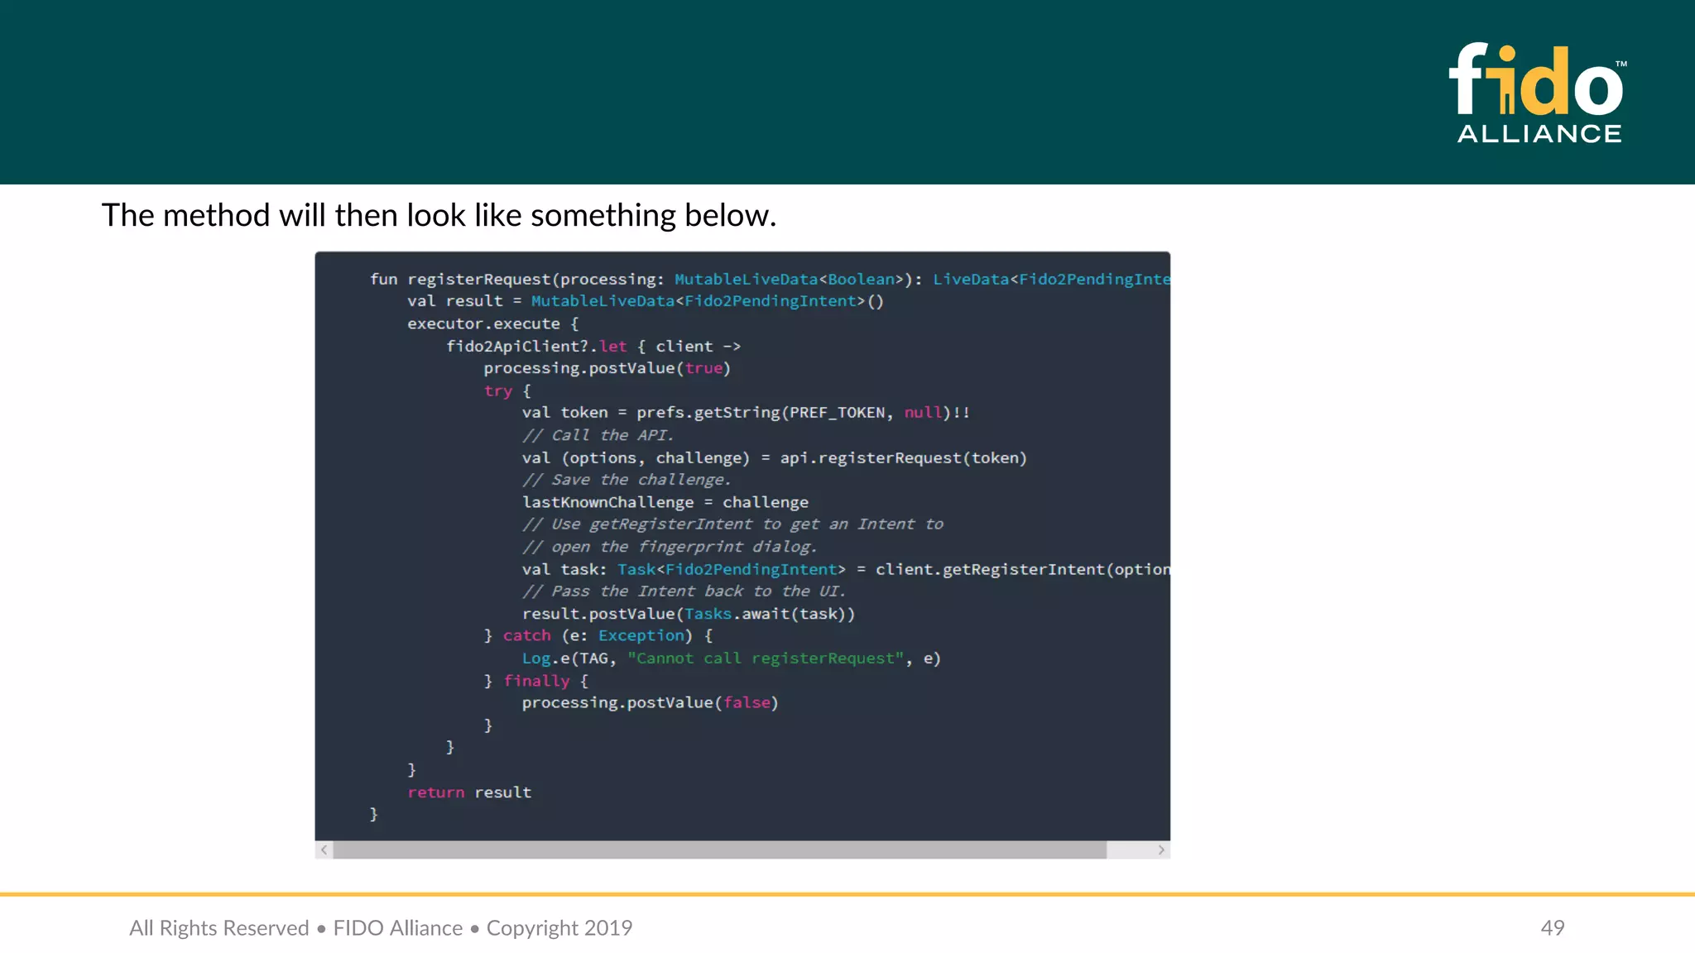Click the left scroll arrow under code
Image resolution: width=1695 pixels, height=953 pixels.
coord(324,850)
